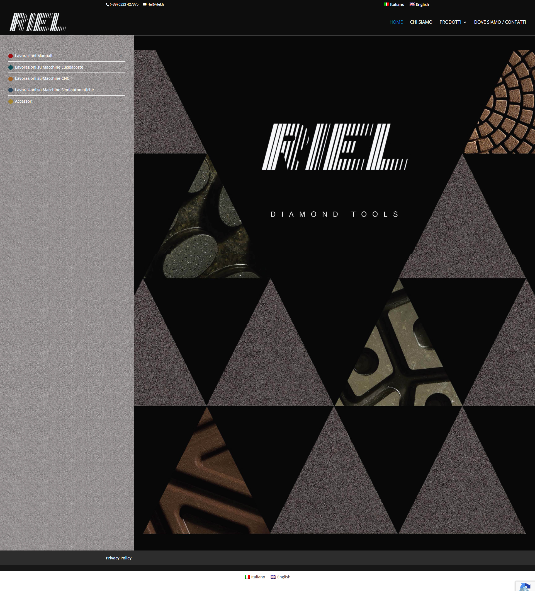Open Dove Siamo / Contatti page
The width and height of the screenshot is (535, 594).
(x=500, y=22)
